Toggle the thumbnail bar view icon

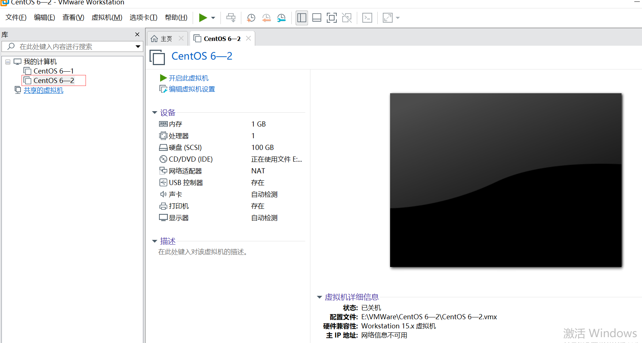(x=317, y=18)
